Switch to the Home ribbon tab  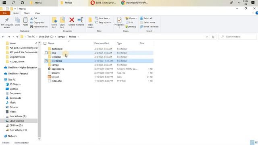(x=16, y=13)
